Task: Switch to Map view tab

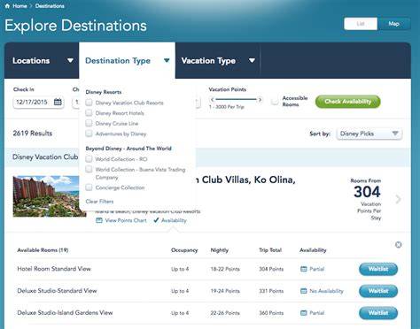Action: 393,24
